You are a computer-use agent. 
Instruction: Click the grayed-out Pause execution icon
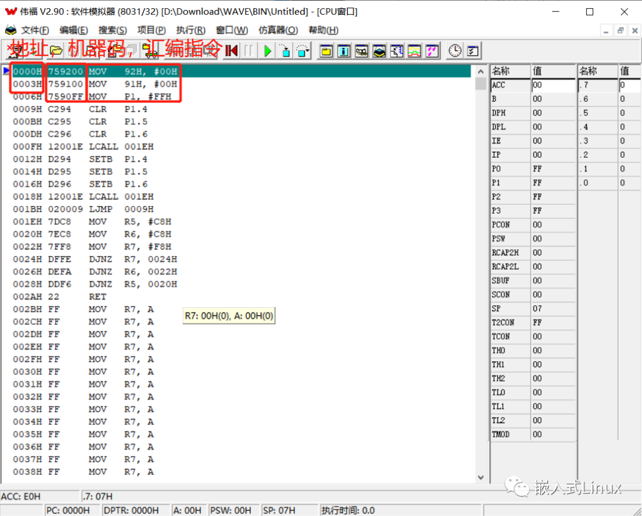tap(248, 51)
